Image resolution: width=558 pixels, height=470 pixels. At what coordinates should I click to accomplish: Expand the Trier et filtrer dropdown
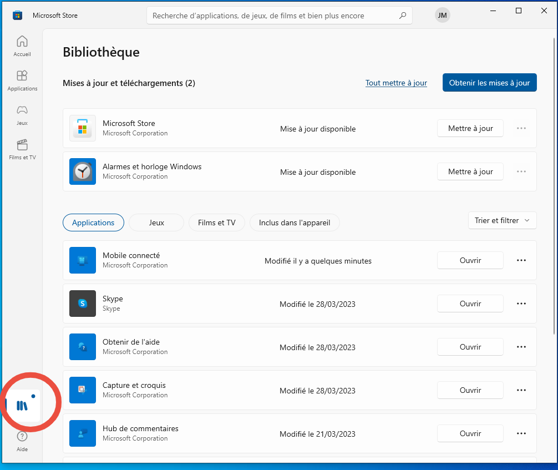[x=502, y=220]
